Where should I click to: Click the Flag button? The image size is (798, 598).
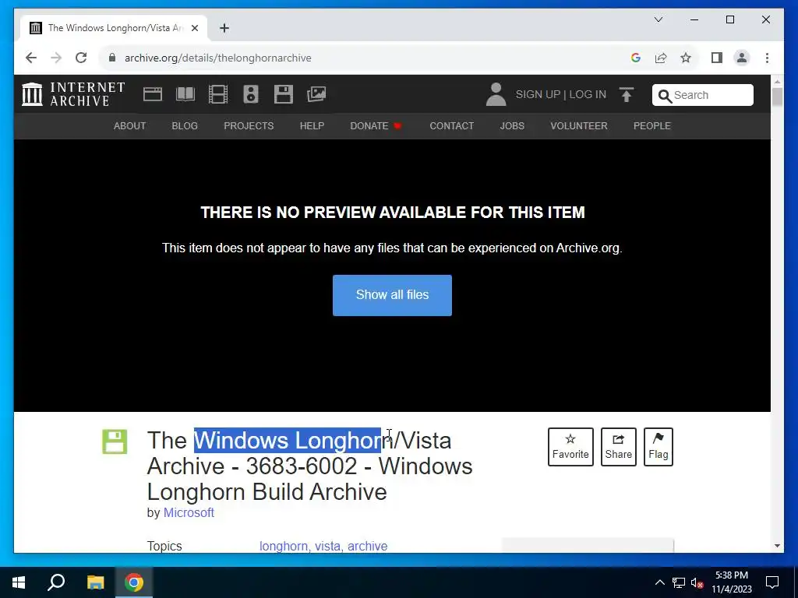point(658,447)
